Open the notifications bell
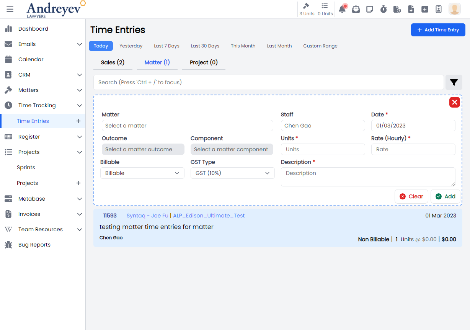470x330 pixels. coord(342,9)
